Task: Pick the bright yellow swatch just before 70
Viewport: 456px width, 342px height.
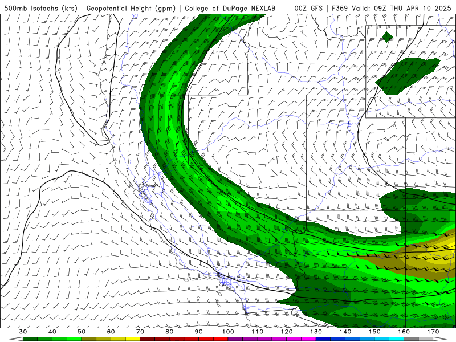Action: coord(133,339)
